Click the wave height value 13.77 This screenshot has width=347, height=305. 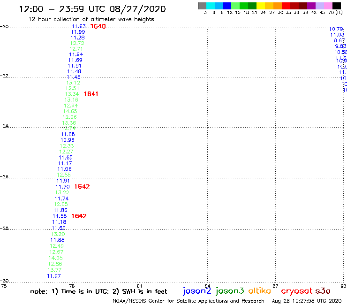click(54, 270)
